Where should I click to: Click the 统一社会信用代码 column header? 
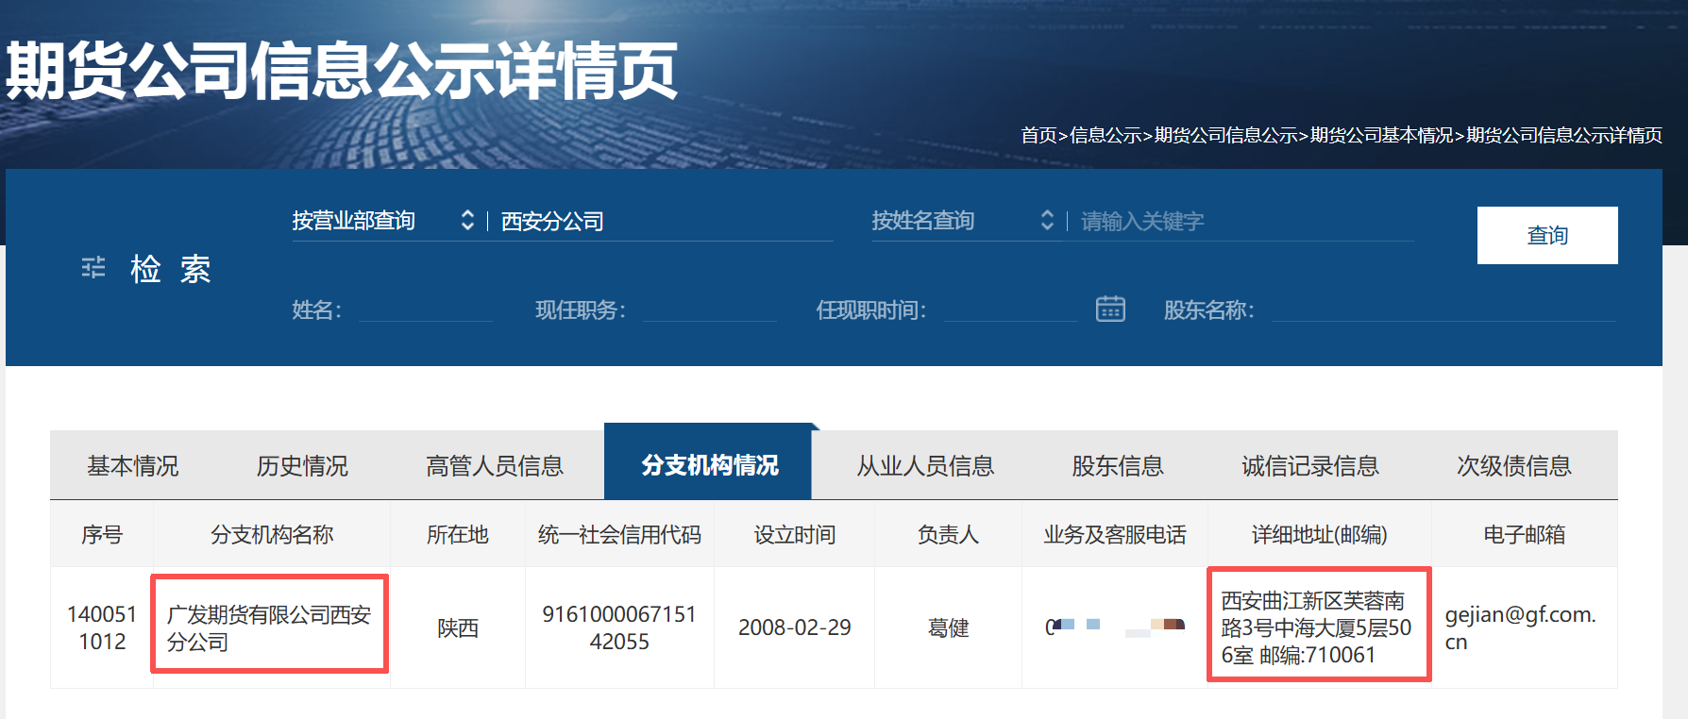[619, 534]
